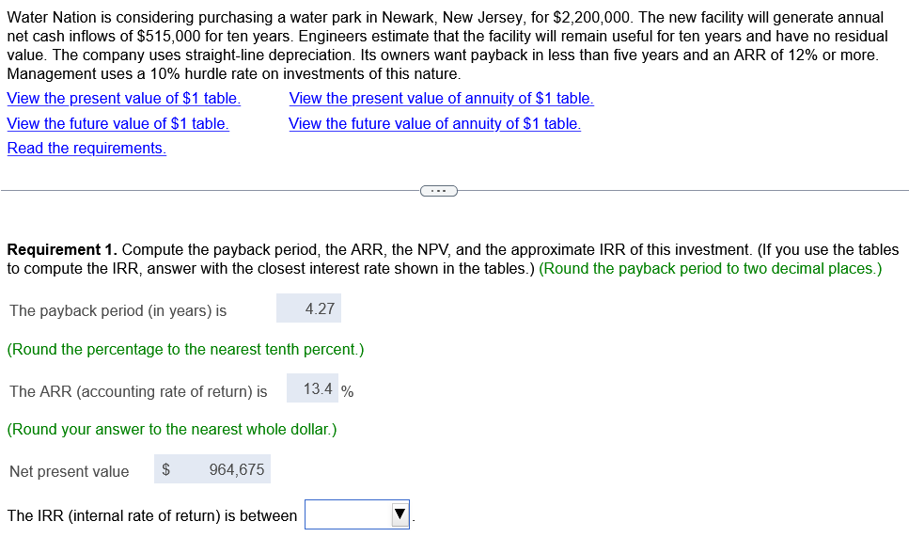Open the present value of $1 table link
Screen dimensions: 909x553
123,99
